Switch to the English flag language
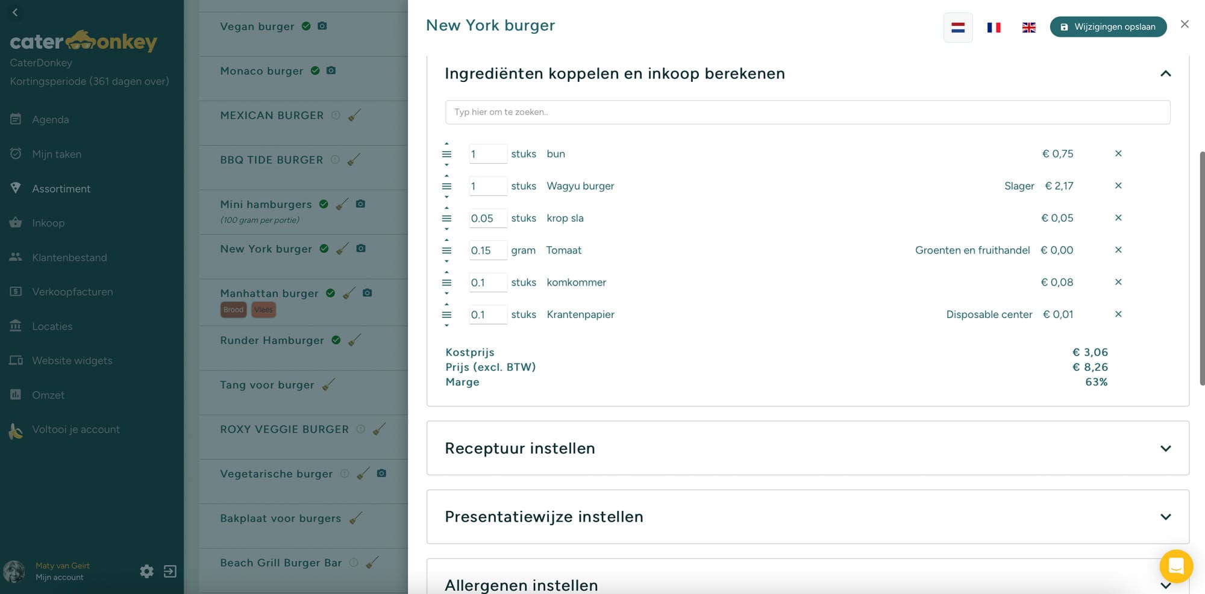The width and height of the screenshot is (1205, 594). (x=1028, y=27)
